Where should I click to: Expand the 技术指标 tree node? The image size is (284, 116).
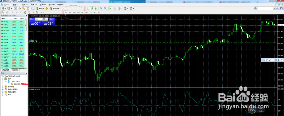pyautogui.click(x=3, y=87)
